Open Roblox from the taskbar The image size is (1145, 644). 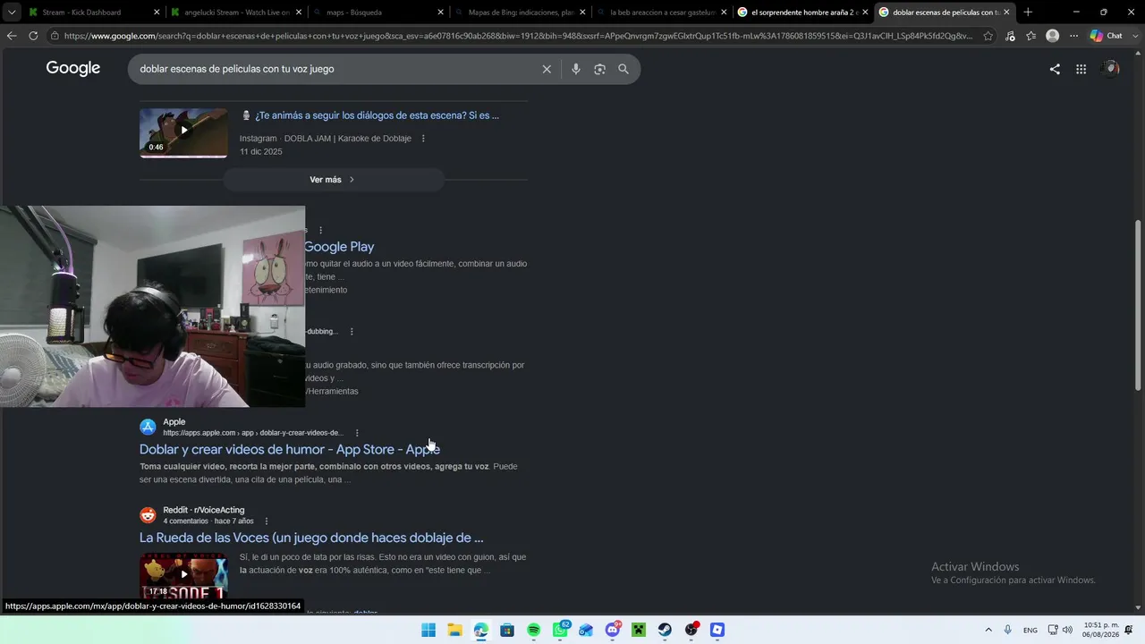pos(717,630)
